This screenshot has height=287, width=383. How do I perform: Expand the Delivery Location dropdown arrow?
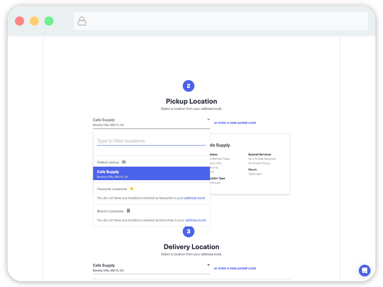pos(208,265)
